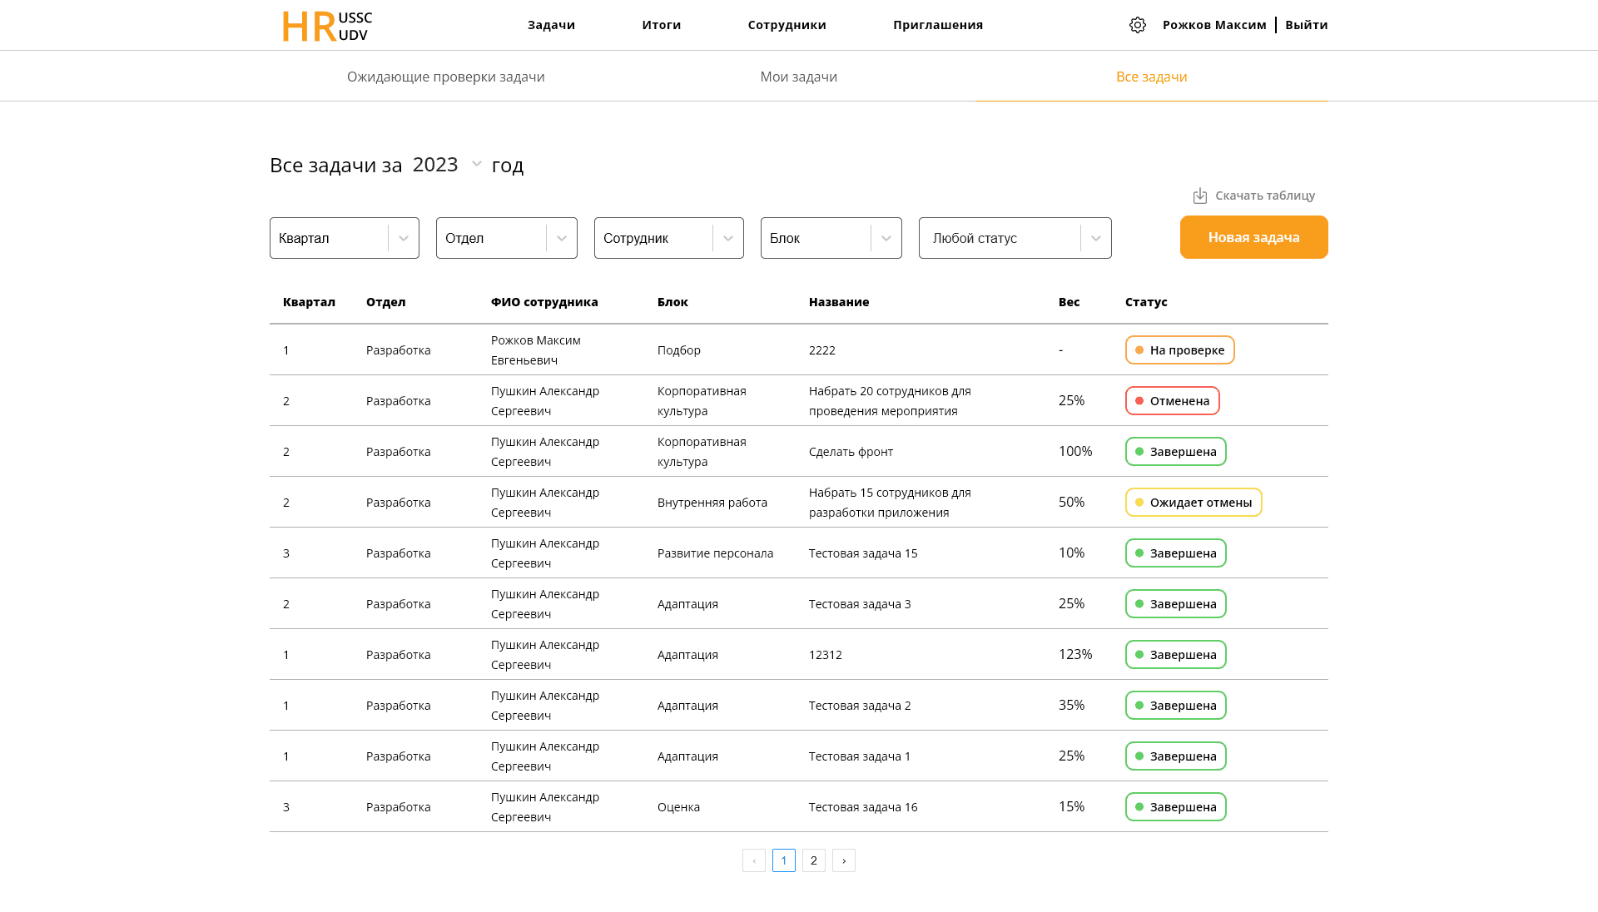The width and height of the screenshot is (1598, 912).
Task: Expand the Квартал filter dropdown
Action: 344,238
